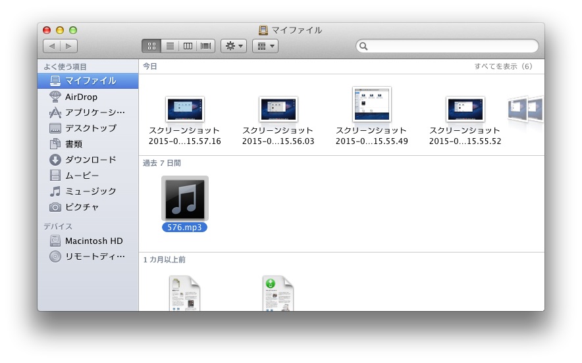Screen dimensions: 582x363
Task: Open AirDrop in the sidebar
Action: (88, 97)
